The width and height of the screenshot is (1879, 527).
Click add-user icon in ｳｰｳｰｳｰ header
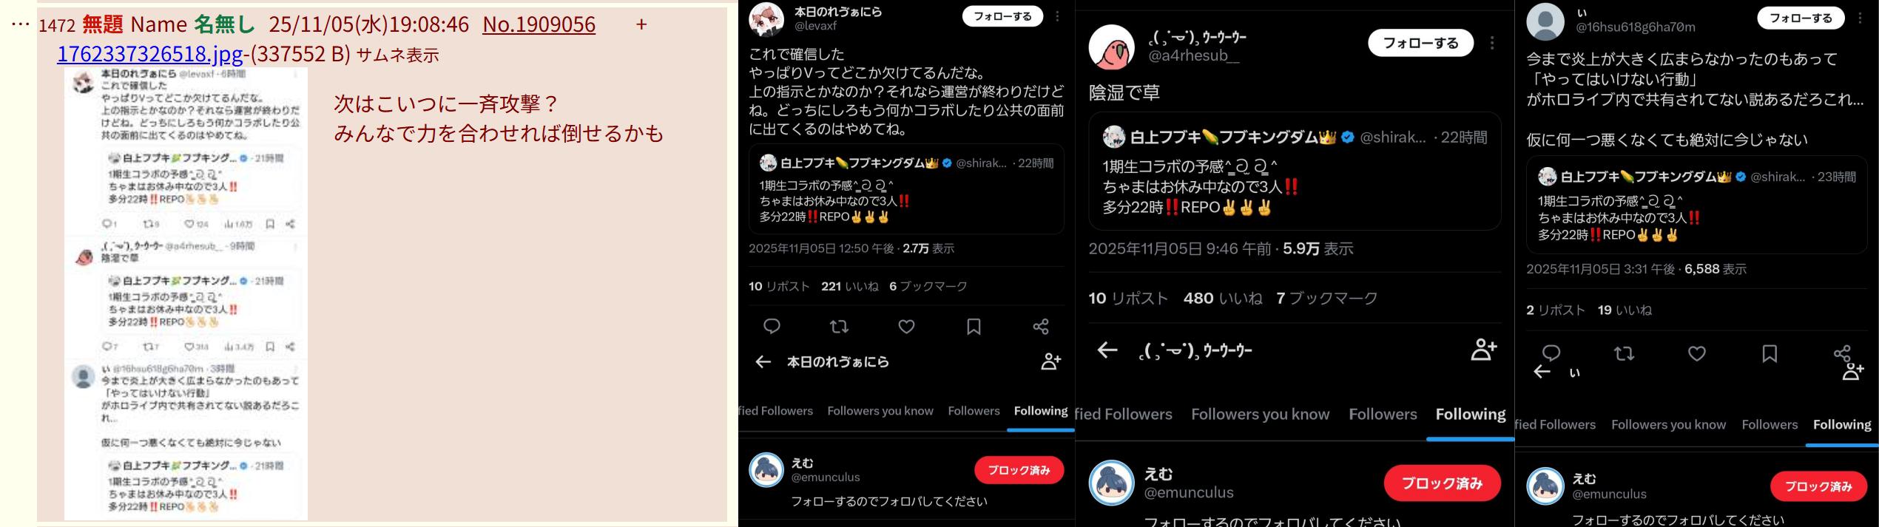point(1484,350)
